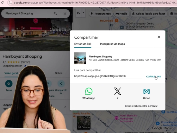The height and width of the screenshot is (133, 177).
Task: Click the Flamboyant Shopping thumbnail in dialog
Action: [80, 58]
